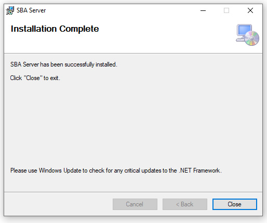
Task: Click the Windows Update words in notice
Action: tap(60, 170)
